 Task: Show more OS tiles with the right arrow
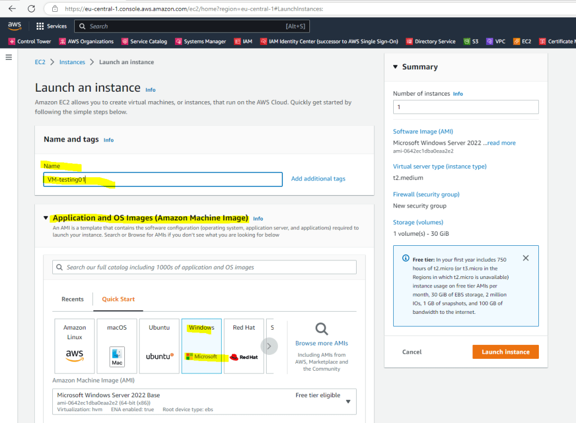pos(269,346)
